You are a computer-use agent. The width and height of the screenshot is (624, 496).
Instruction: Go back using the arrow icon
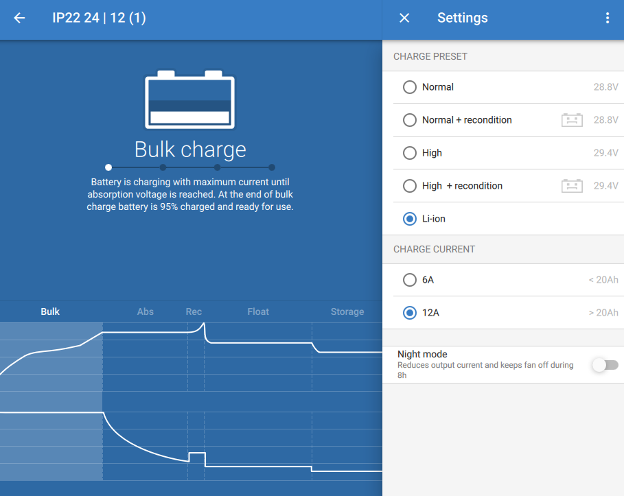(x=19, y=19)
